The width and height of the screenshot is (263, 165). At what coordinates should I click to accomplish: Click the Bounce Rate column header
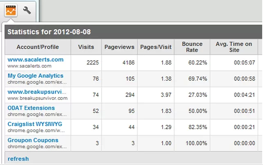tap(192, 47)
